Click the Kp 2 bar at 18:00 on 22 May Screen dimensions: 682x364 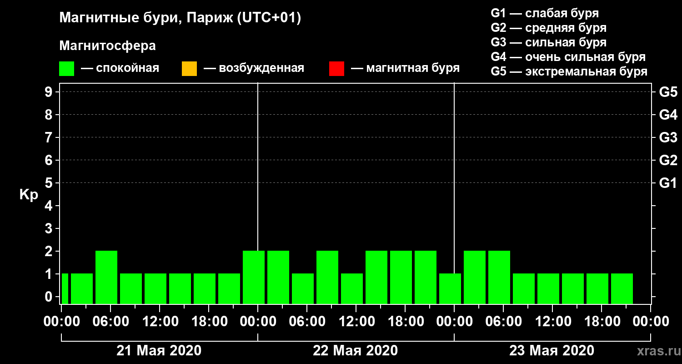click(401, 277)
